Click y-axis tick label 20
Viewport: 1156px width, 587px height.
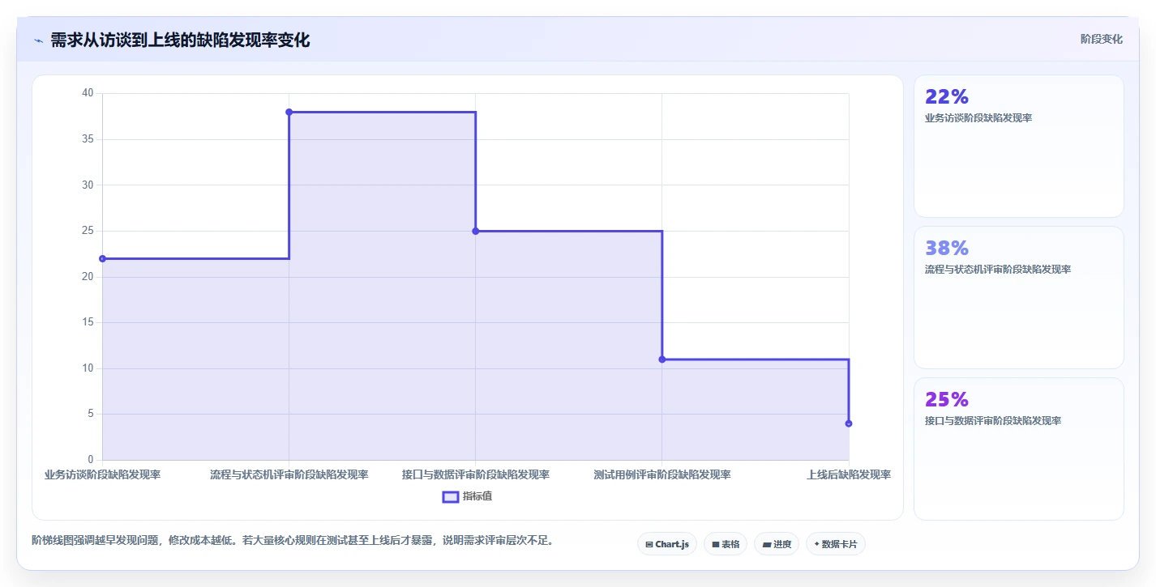88,277
